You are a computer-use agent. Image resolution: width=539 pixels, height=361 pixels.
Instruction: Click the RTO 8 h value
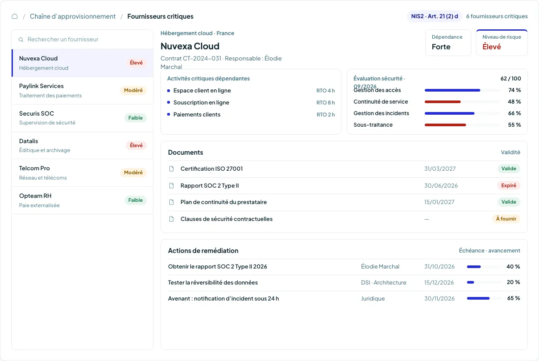pos(326,103)
